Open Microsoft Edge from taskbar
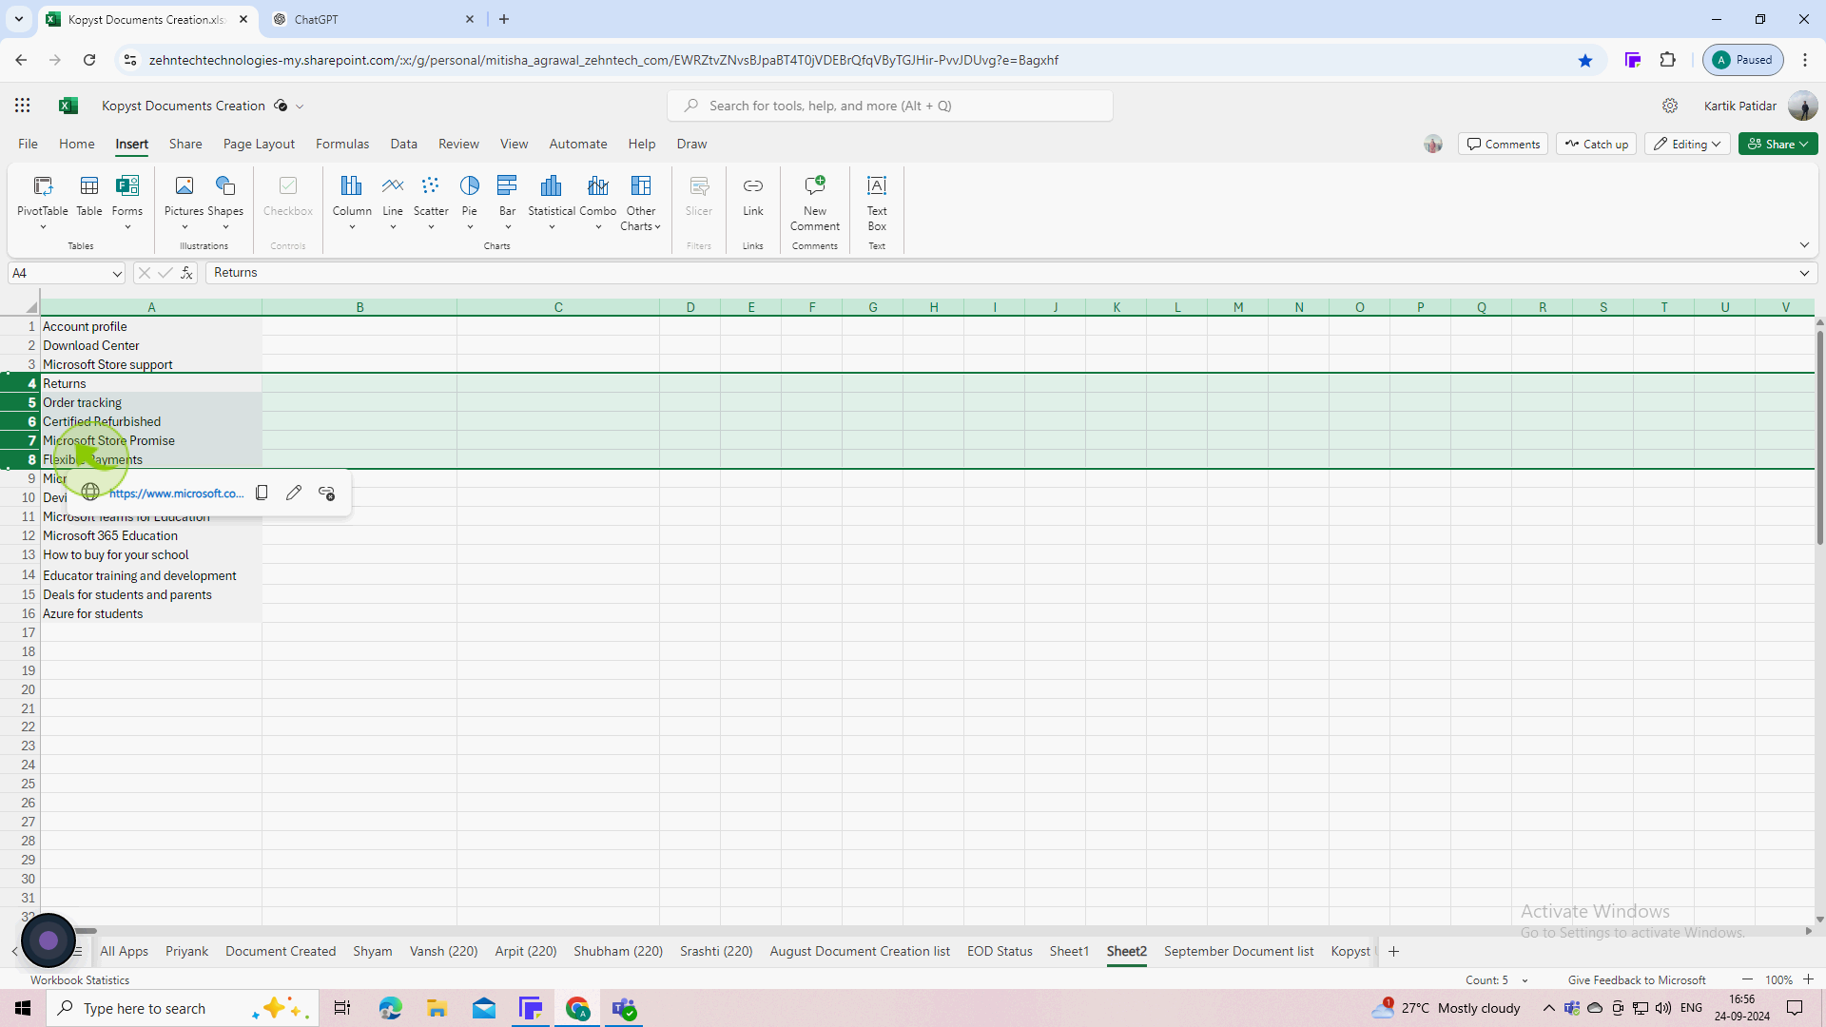 click(x=390, y=1008)
